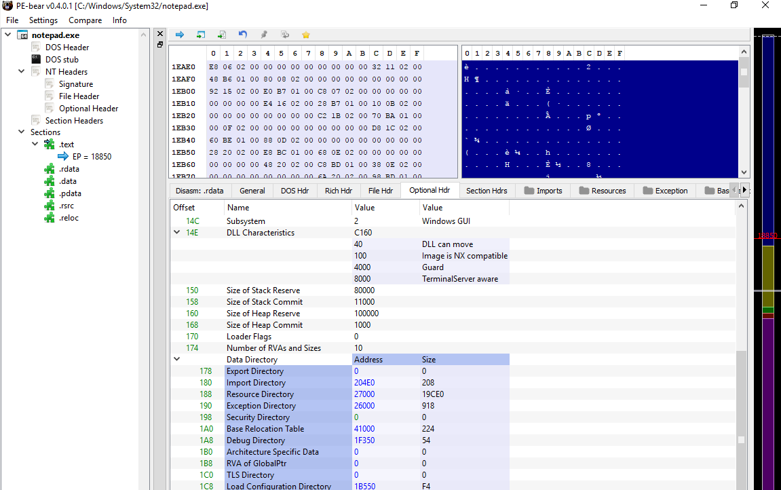Click the DOS stub console icon

pyautogui.click(x=37, y=60)
